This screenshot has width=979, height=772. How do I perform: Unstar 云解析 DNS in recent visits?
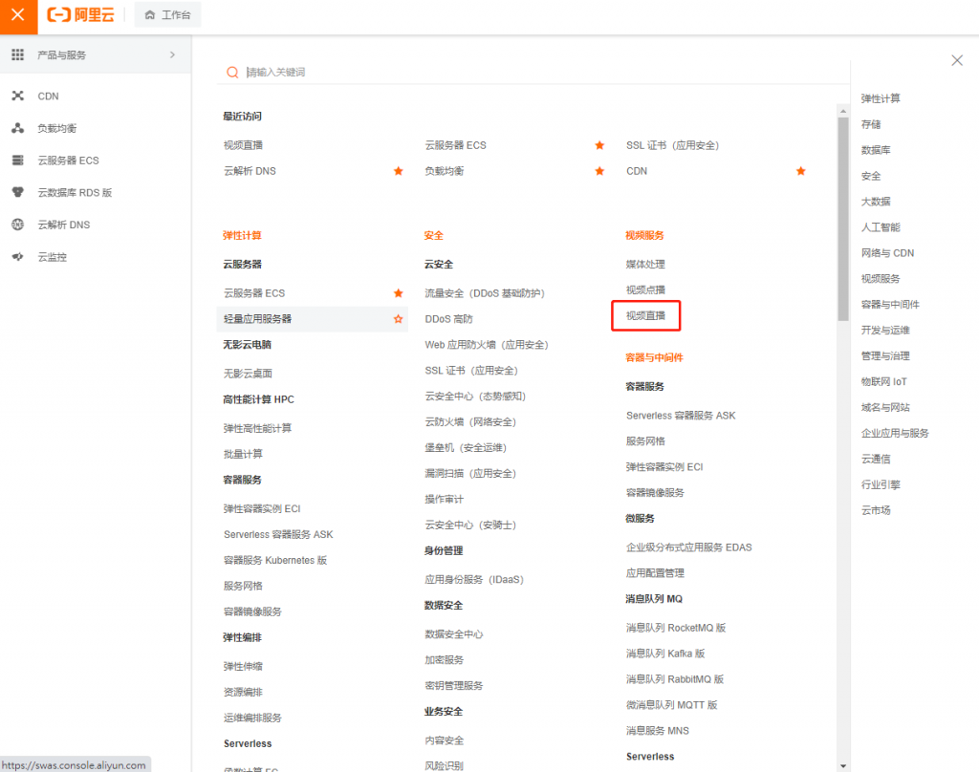[x=399, y=171]
